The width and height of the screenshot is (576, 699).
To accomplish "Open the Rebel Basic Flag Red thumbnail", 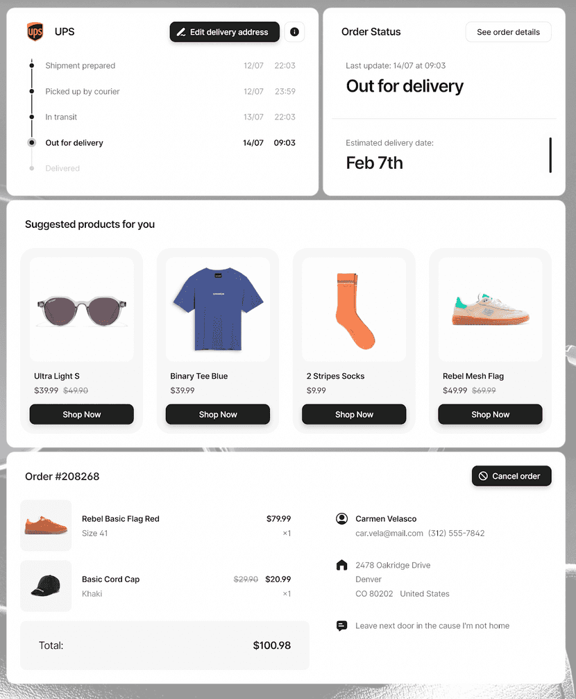I will pos(46,525).
